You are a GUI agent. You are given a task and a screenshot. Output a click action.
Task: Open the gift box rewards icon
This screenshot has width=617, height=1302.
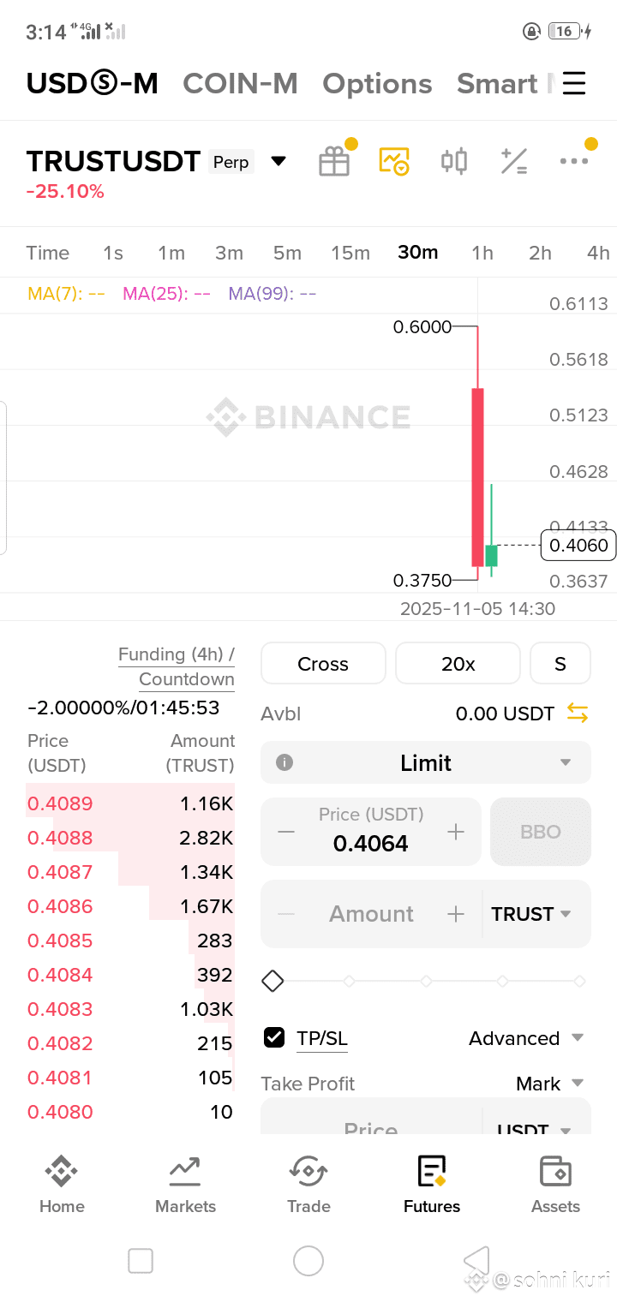[334, 161]
